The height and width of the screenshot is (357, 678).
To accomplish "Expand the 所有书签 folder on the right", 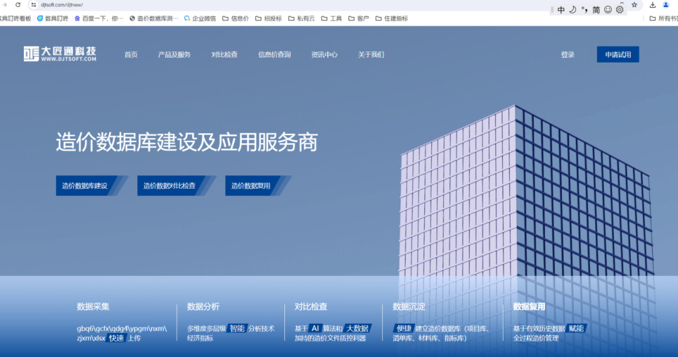I will (x=664, y=19).
